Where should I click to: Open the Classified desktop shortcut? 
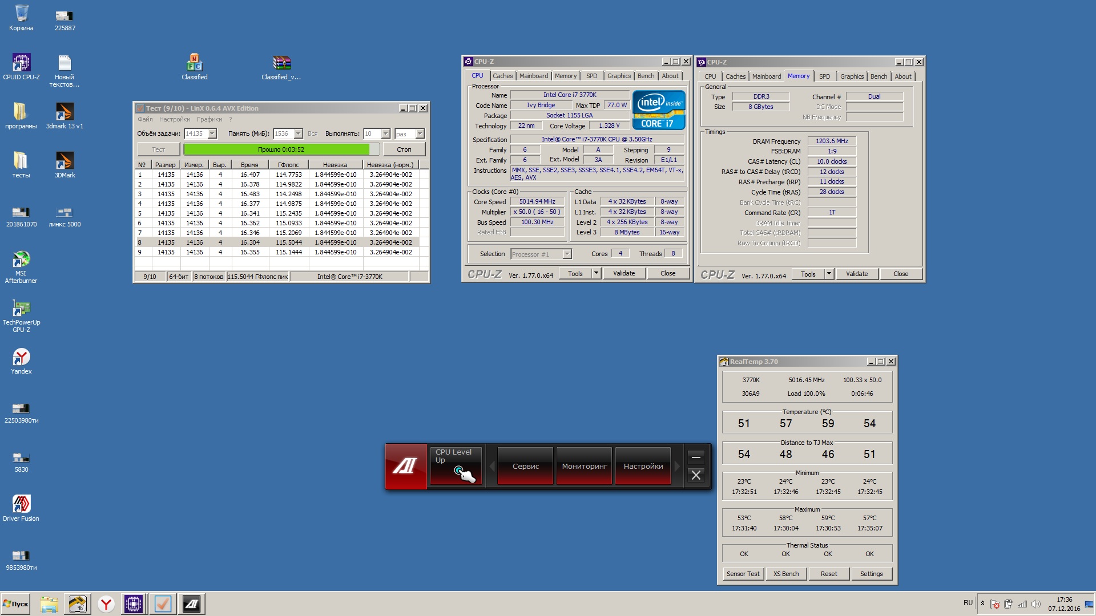point(194,63)
